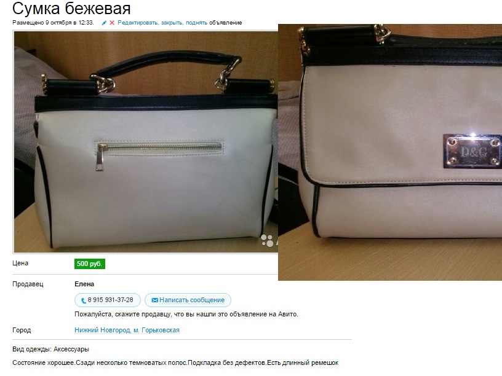Click the phone handset icon beside the number

(x=84, y=300)
